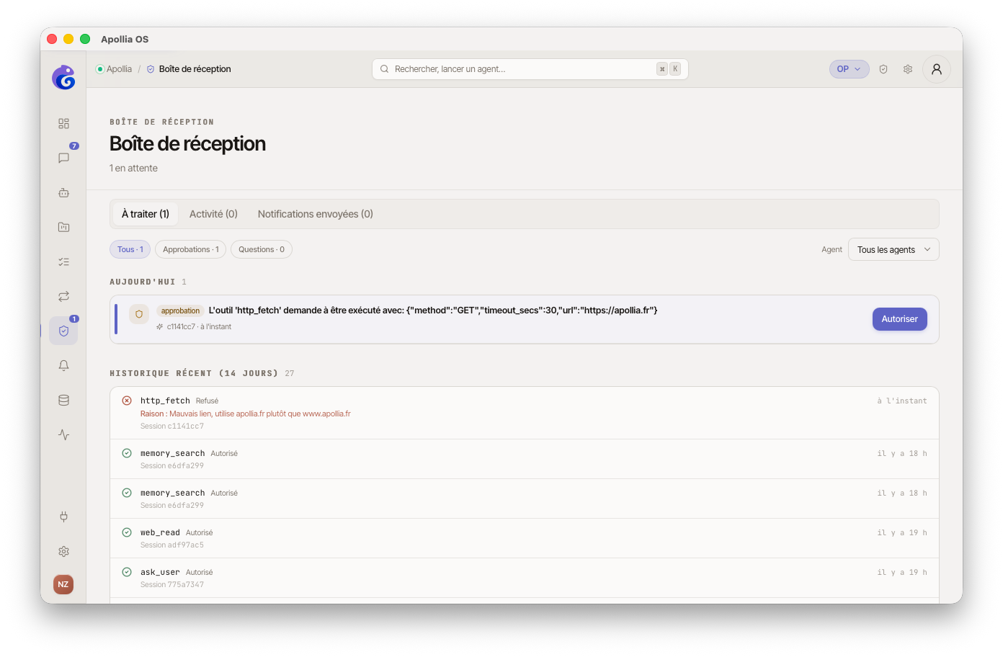Open the OP dropdown in top bar
The image size is (1003, 657).
pos(850,69)
